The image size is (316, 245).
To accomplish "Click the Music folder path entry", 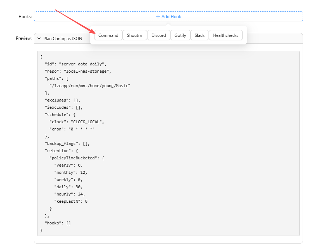I will (90, 86).
